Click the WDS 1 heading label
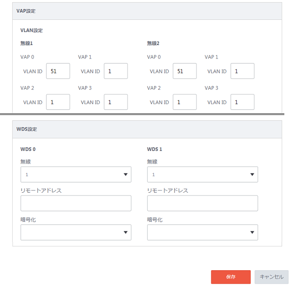This screenshot has height=286, width=292. tap(155, 149)
